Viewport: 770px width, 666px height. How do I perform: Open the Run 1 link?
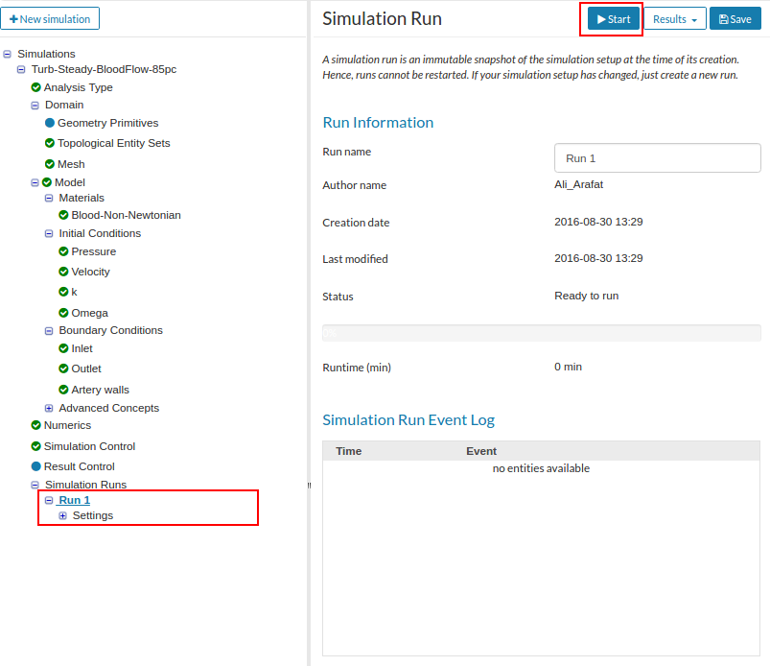tap(74, 500)
